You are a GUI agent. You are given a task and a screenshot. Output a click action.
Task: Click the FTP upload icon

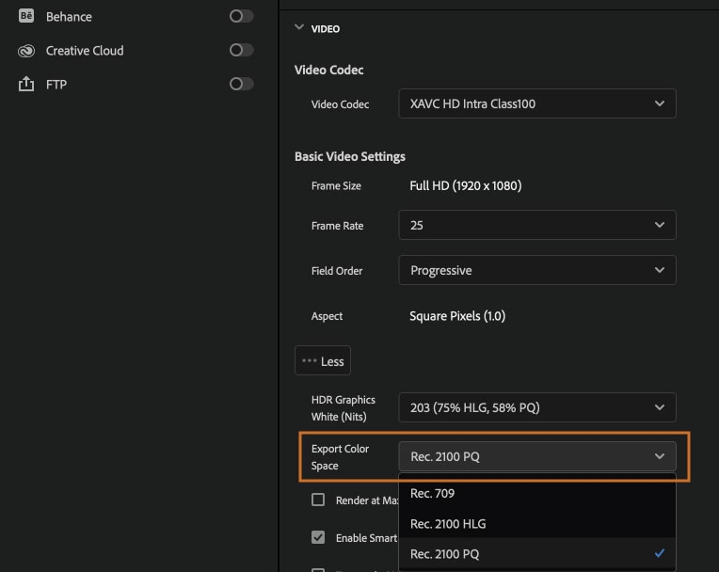pyautogui.click(x=26, y=85)
